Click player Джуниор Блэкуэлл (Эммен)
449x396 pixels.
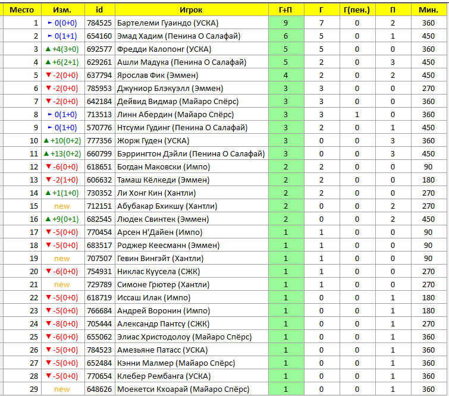[170, 89]
